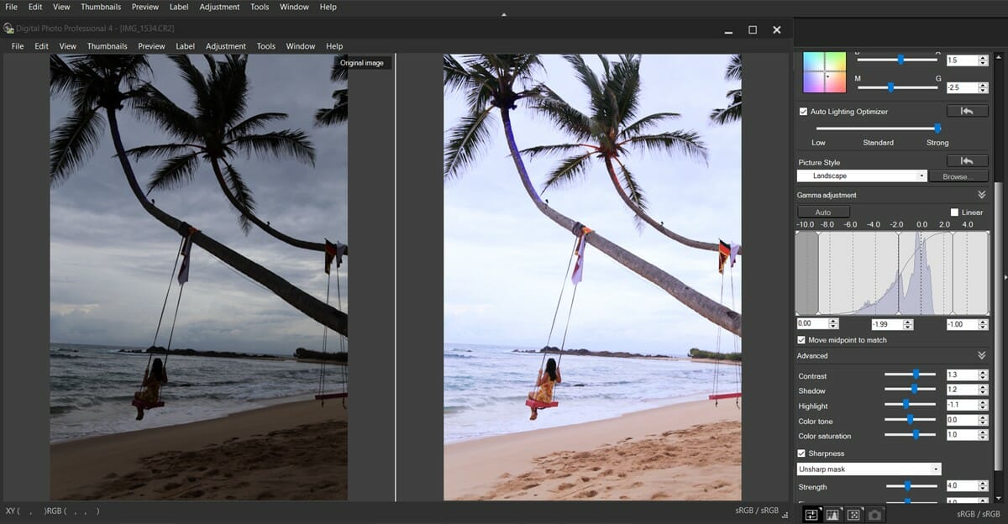Adjust the Shadow value stepper showing 1.2
1008x524 pixels.
tap(984, 390)
